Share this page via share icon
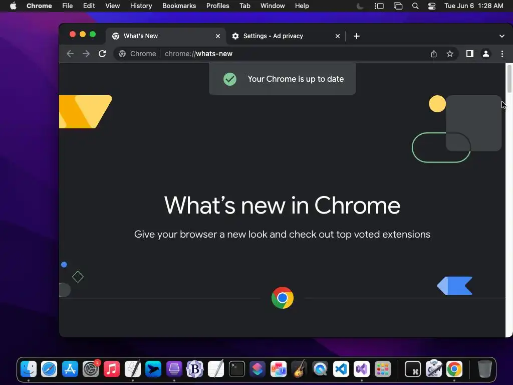Screen dimensions: 513x385 point(434,54)
